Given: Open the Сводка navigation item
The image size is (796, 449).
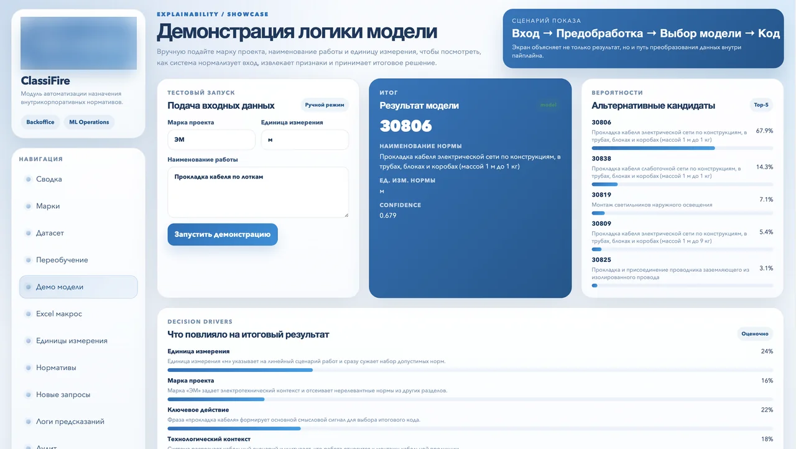Looking at the screenshot, I should [x=78, y=179].
